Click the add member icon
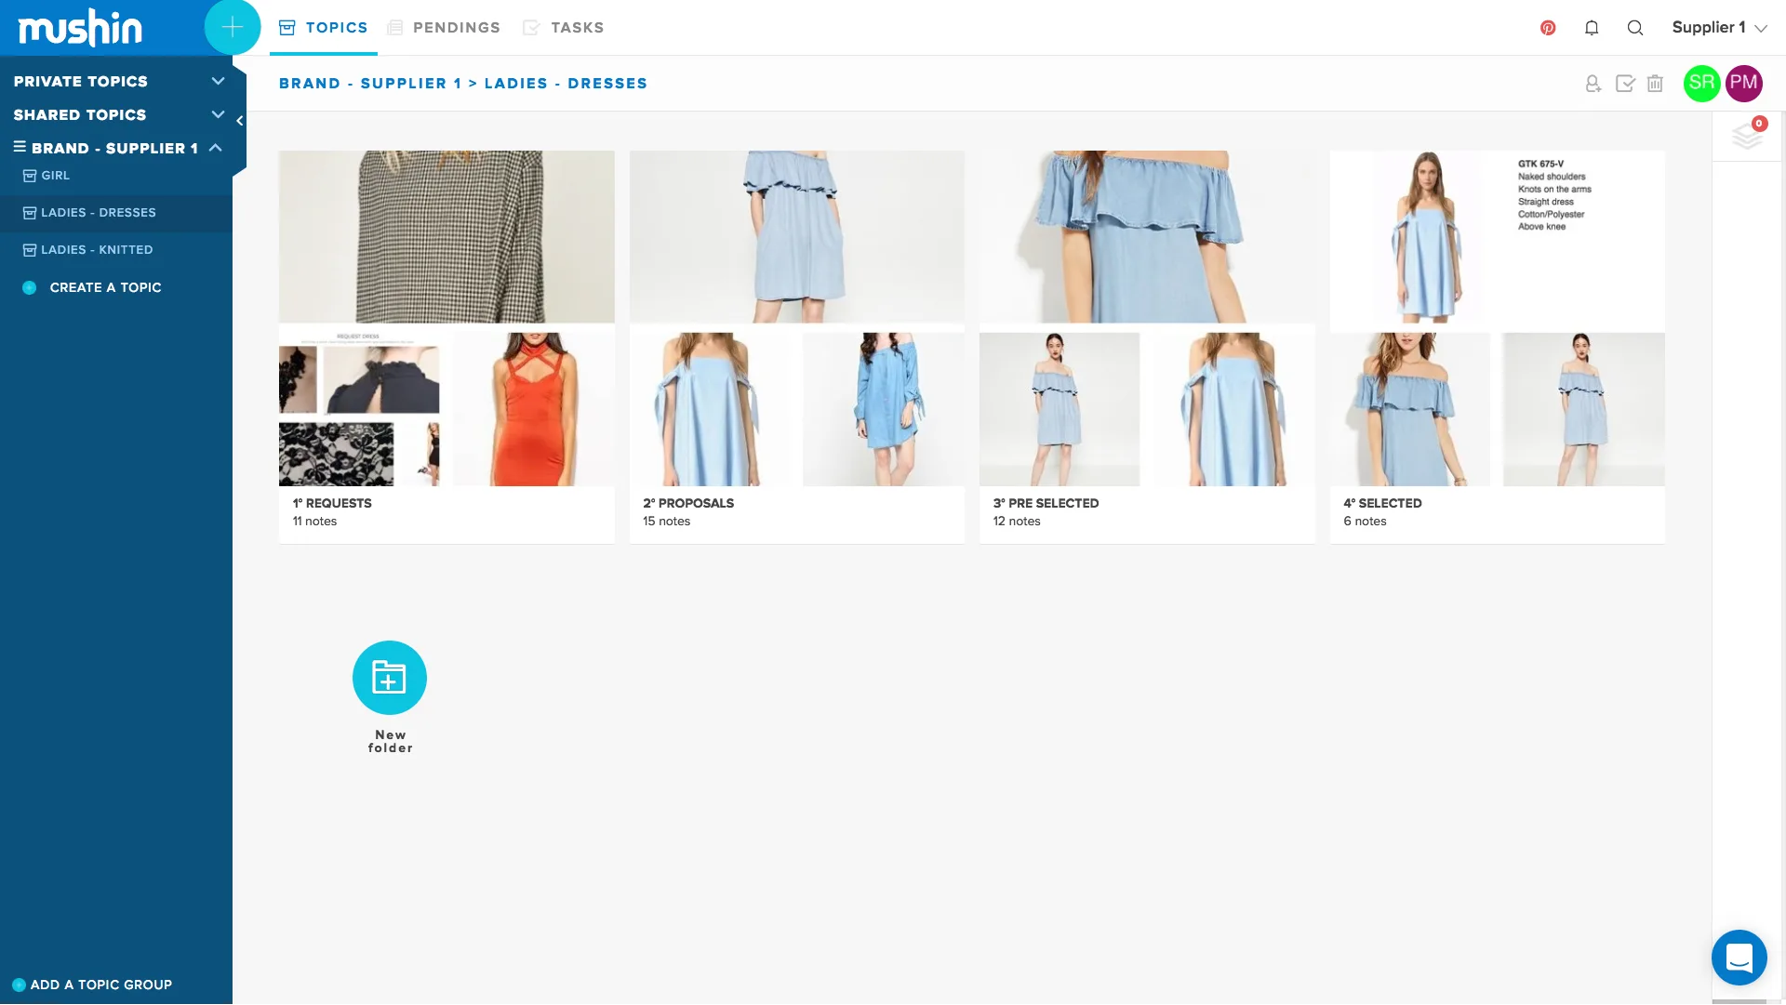1786x1005 pixels. point(1593,84)
